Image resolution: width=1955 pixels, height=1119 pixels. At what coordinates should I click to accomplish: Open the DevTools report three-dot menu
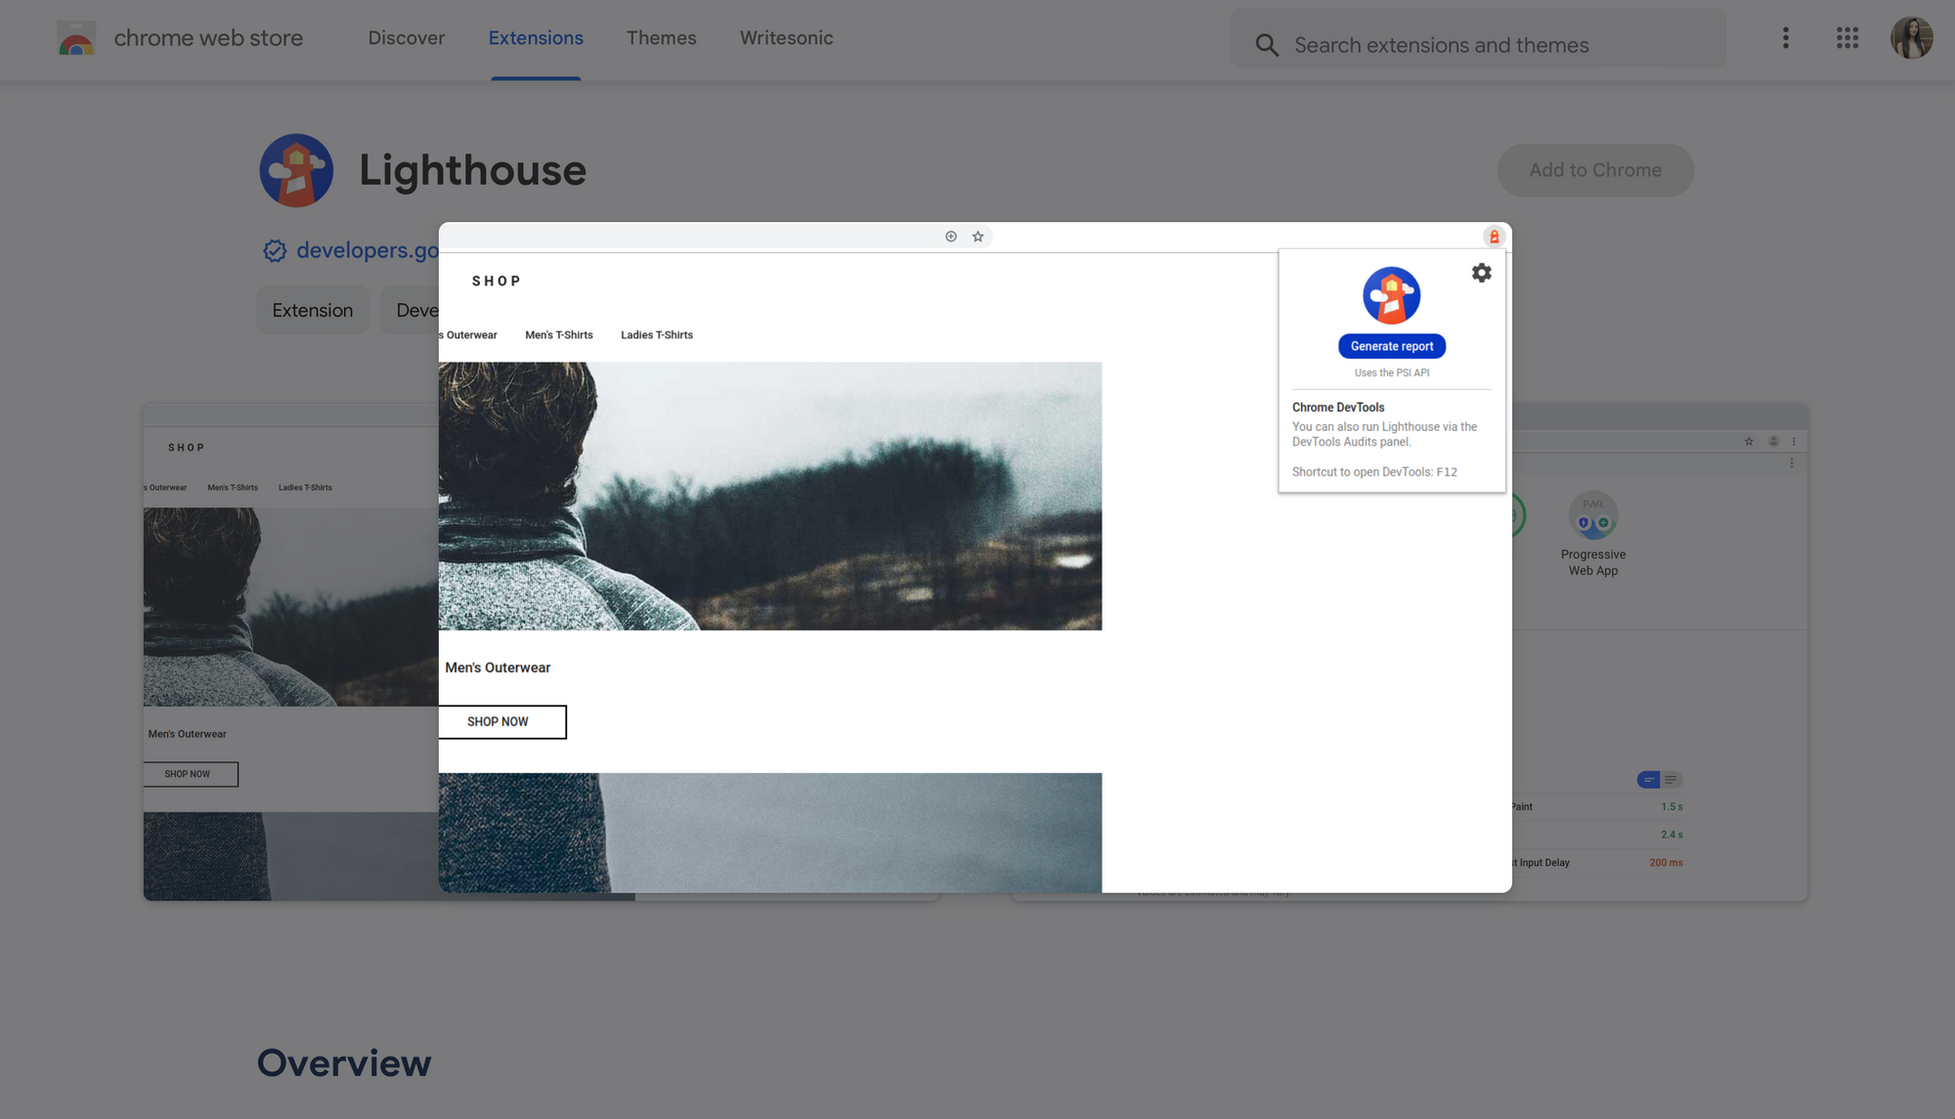tap(1793, 462)
